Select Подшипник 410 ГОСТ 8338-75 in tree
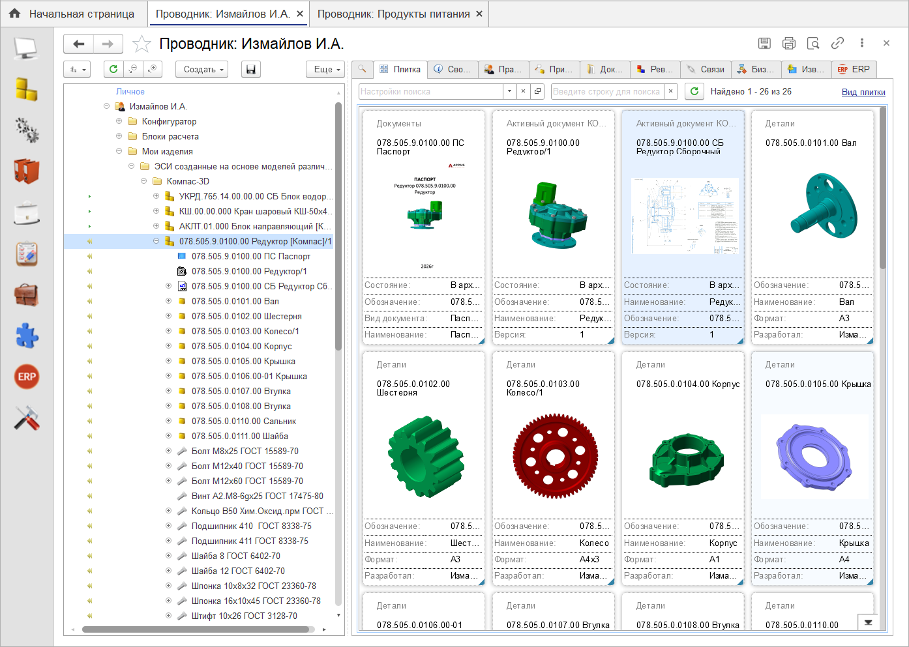The image size is (909, 647). (251, 526)
